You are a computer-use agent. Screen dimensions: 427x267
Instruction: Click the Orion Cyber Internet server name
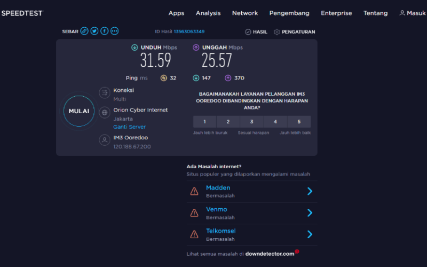point(140,110)
